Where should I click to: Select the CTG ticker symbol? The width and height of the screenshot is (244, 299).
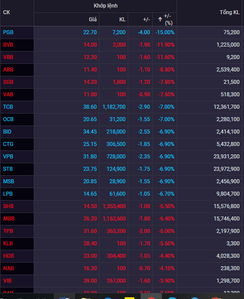click(8, 144)
